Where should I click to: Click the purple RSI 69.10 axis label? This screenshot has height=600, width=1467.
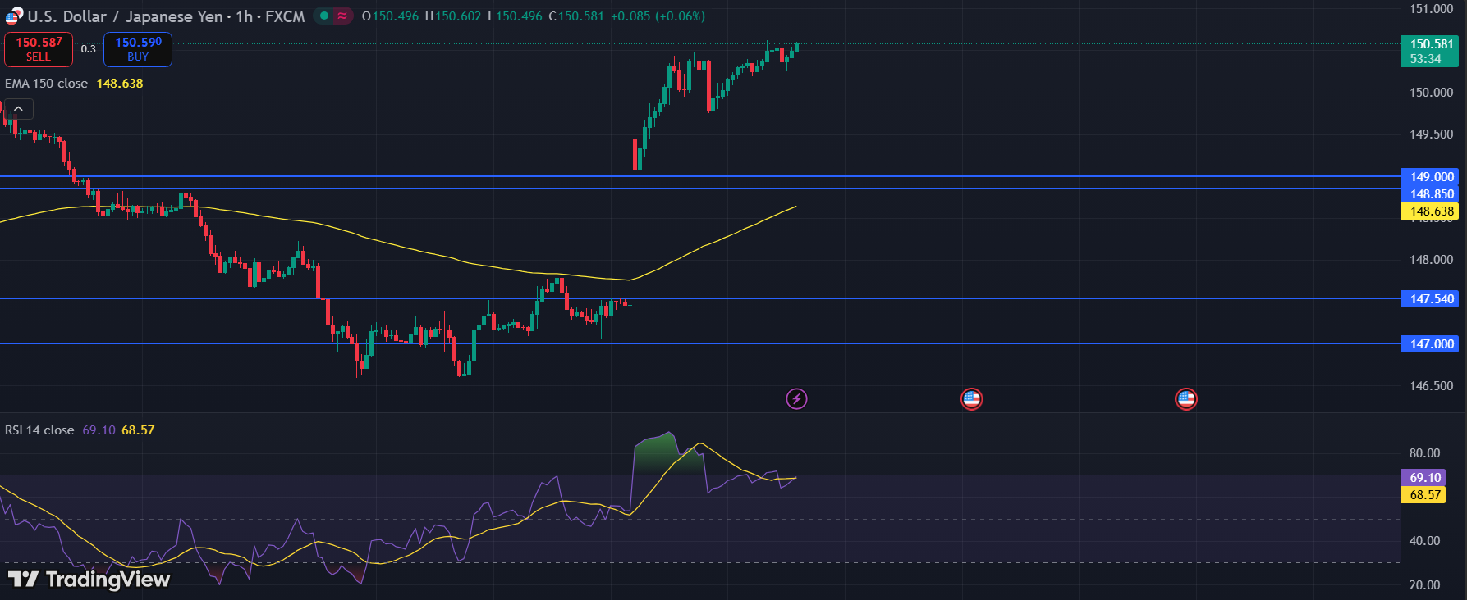coord(1424,478)
